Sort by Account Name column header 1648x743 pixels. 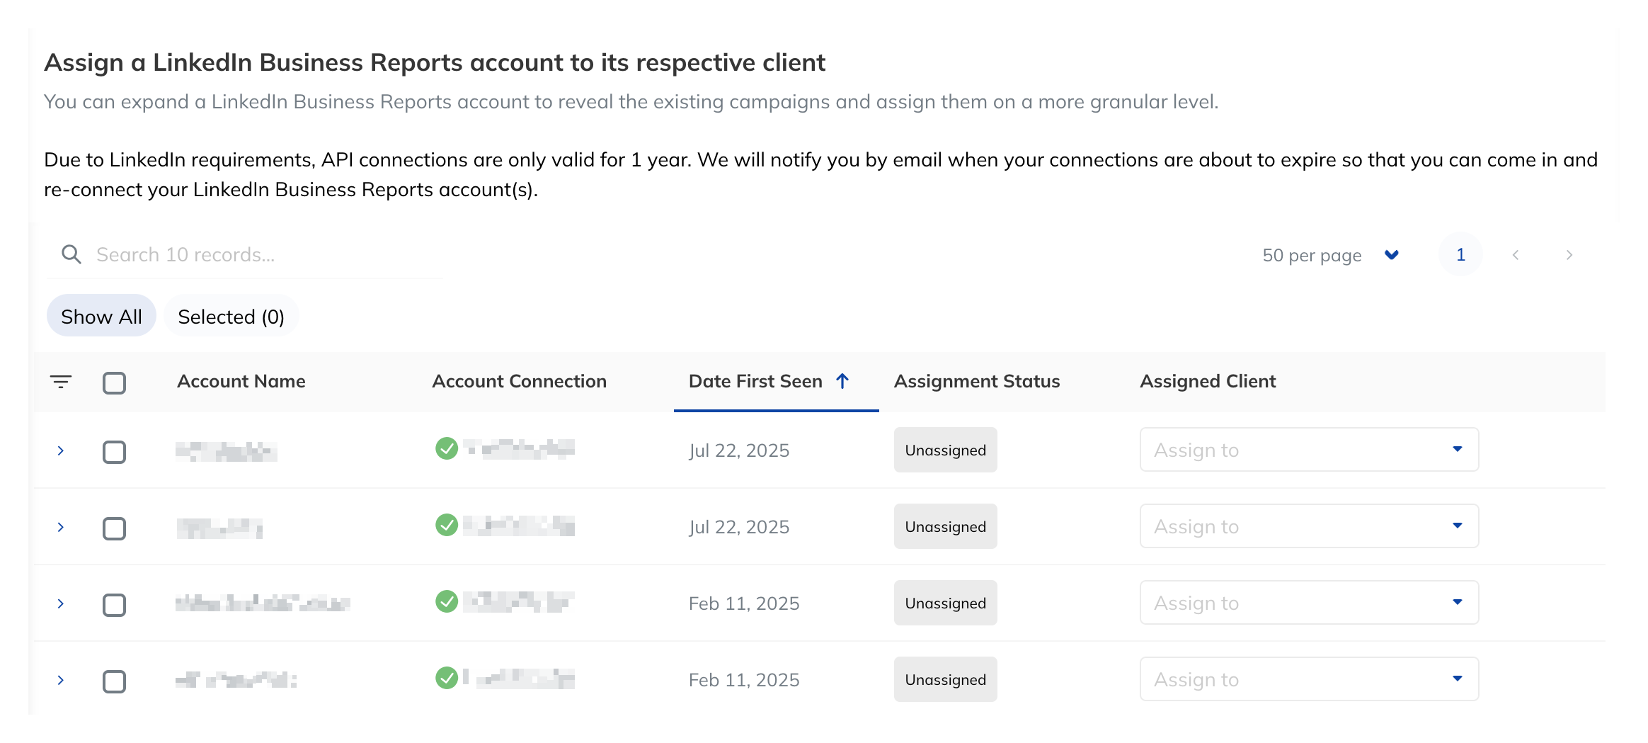click(241, 381)
